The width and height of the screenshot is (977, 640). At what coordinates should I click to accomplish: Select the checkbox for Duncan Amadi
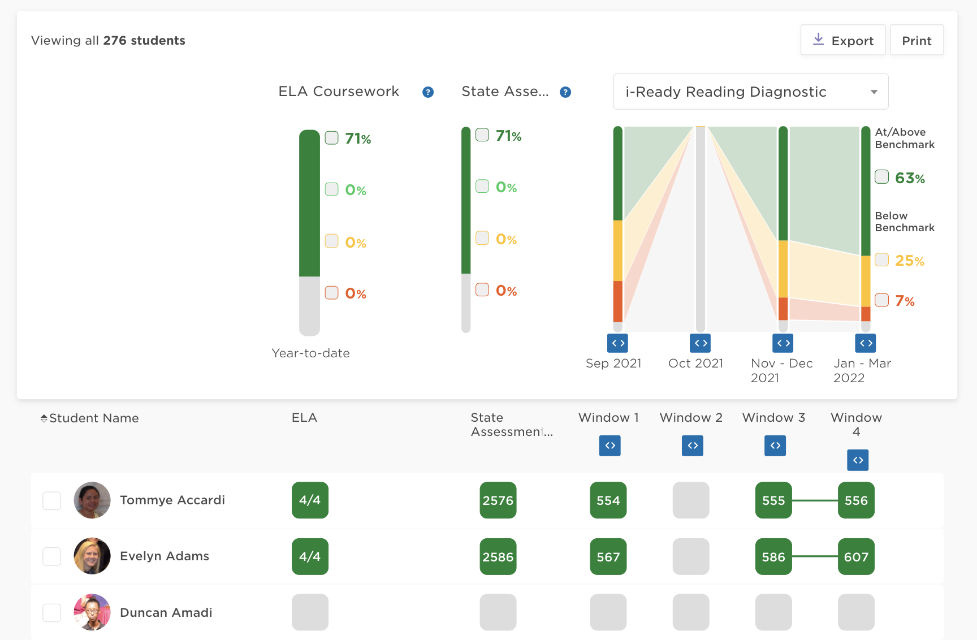51,612
